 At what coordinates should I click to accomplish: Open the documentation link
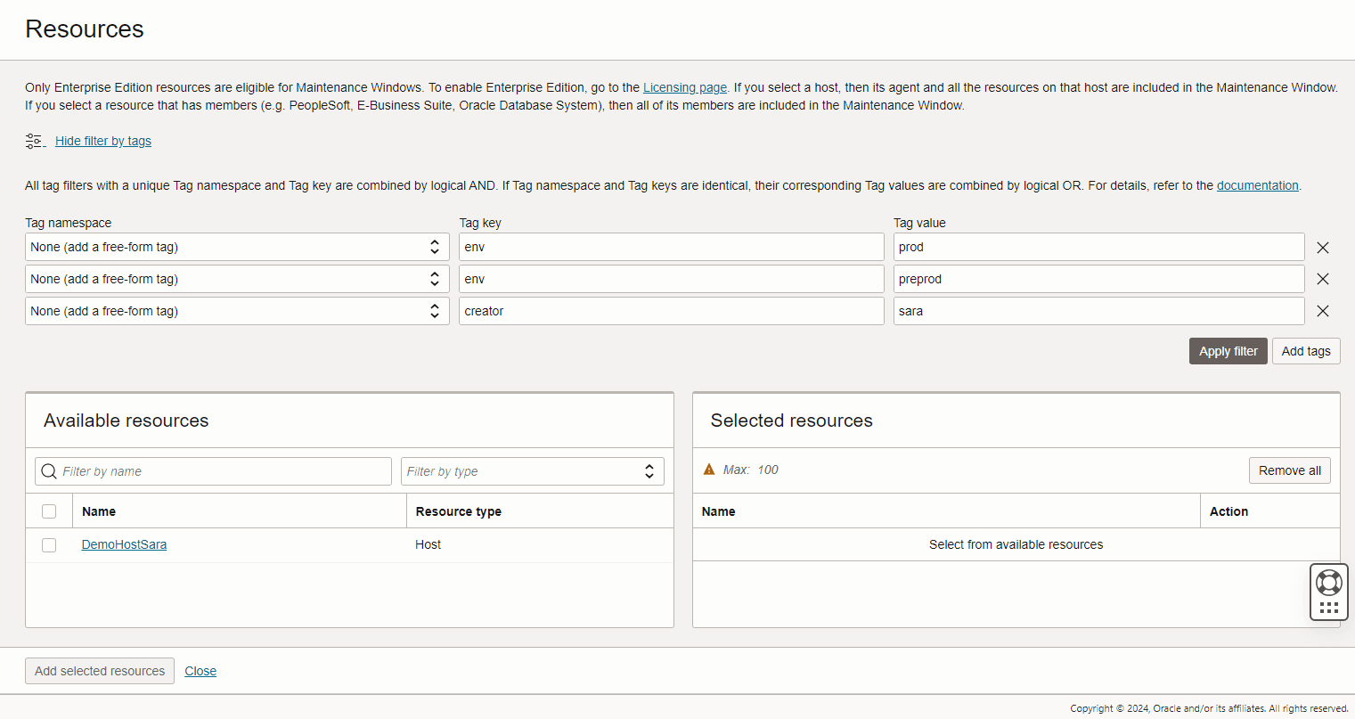coord(1257,185)
